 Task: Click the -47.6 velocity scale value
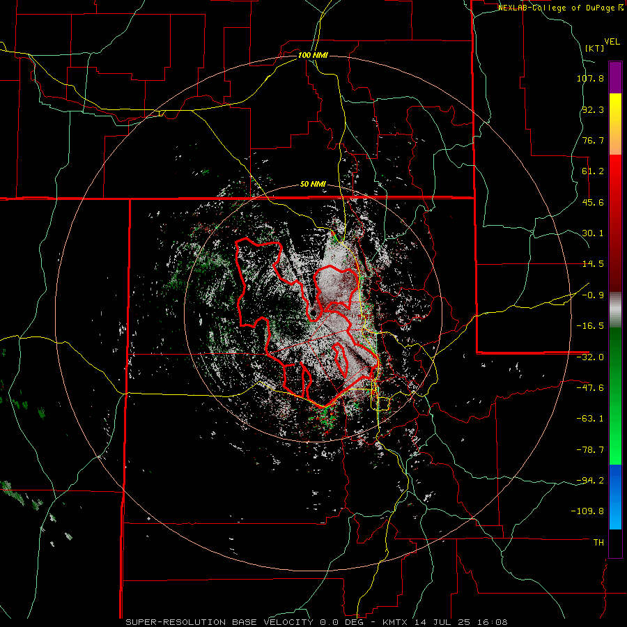(590, 388)
